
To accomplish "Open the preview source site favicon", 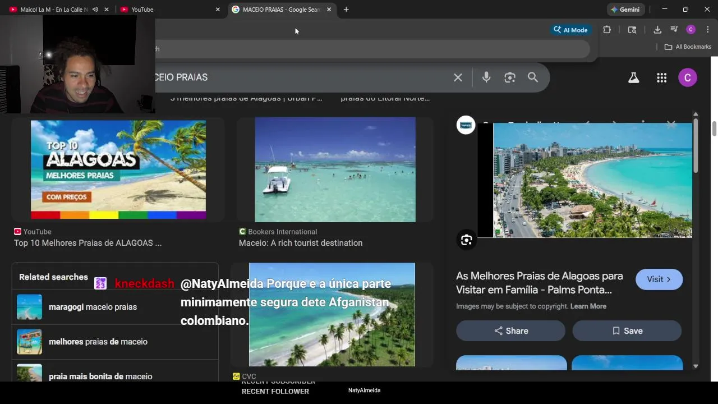I will 466,125.
